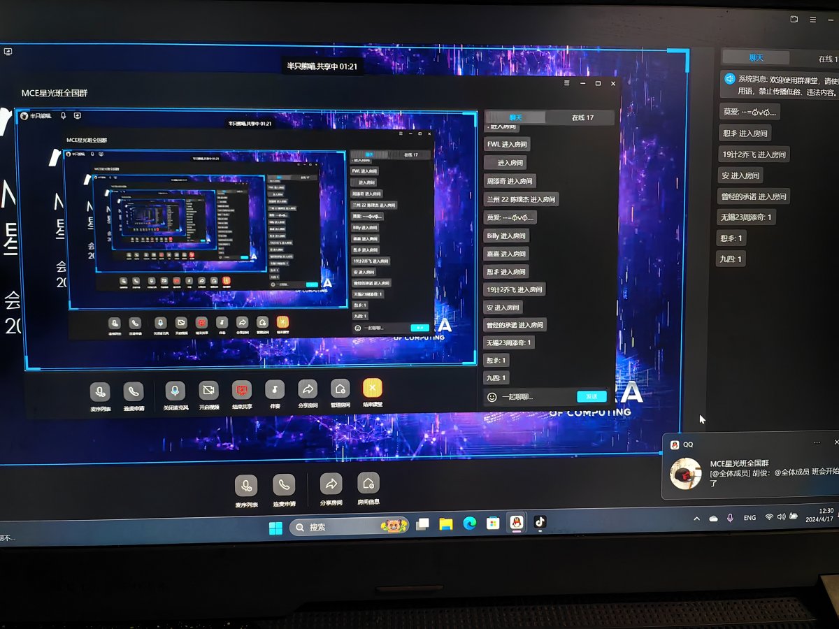The width and height of the screenshot is (839, 629).
Task: Click the avatar in the QQ notification
Action: click(x=685, y=473)
